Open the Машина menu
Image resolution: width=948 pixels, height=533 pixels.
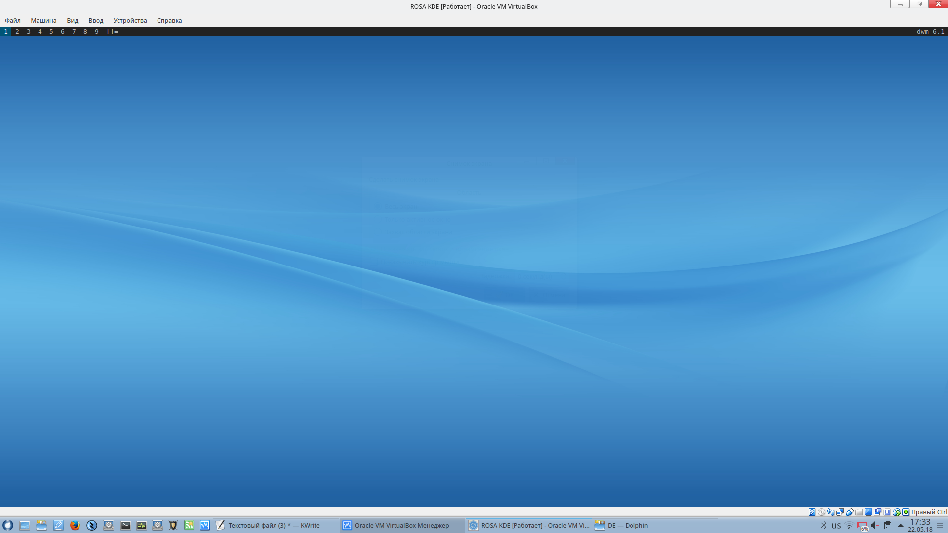tap(43, 20)
